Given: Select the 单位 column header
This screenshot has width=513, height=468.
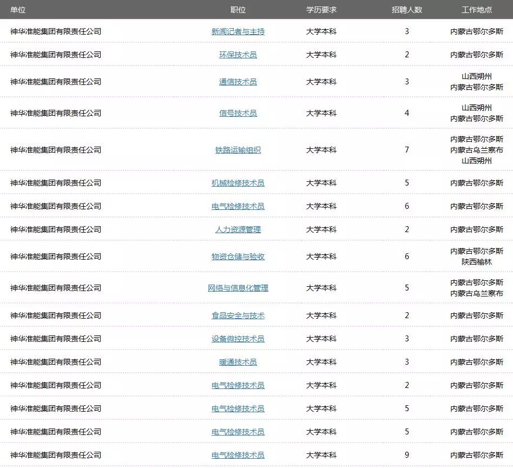Looking at the screenshot, I should click(x=18, y=10).
